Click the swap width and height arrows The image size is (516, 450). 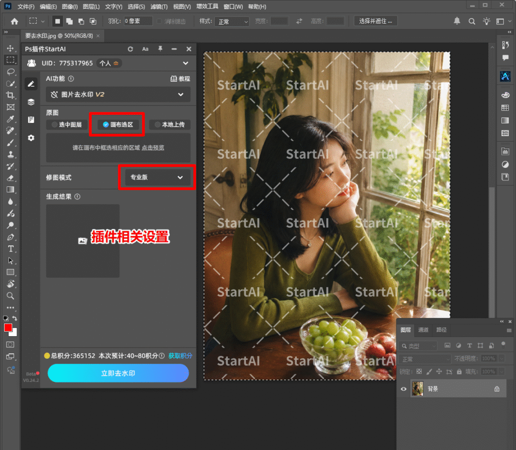(x=299, y=21)
